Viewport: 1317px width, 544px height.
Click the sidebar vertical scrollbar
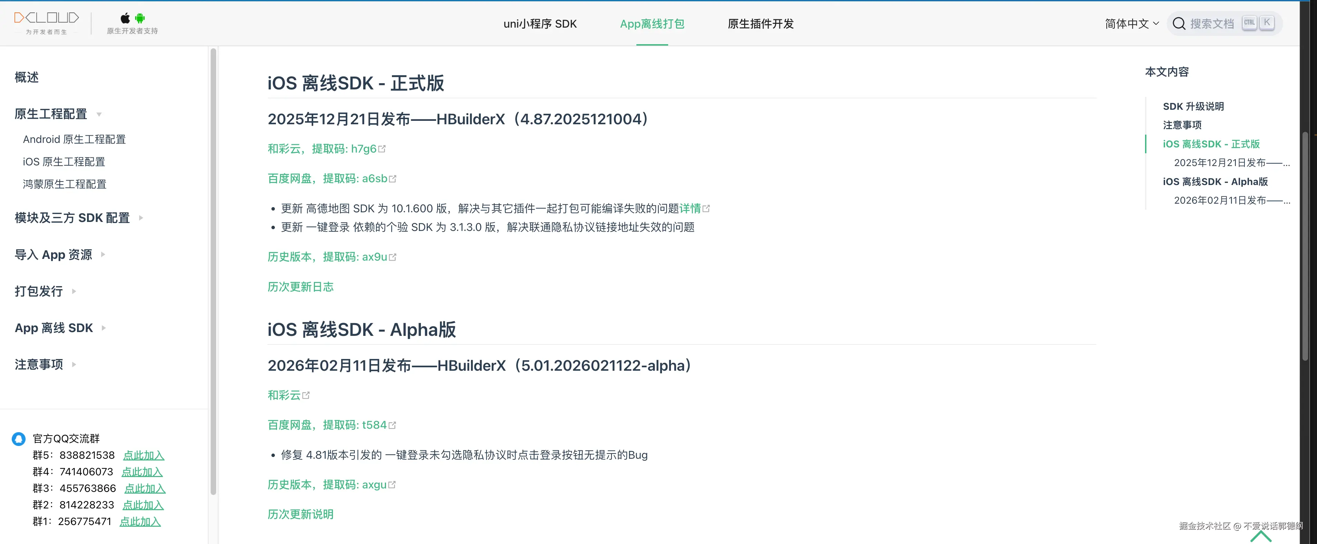tap(213, 271)
